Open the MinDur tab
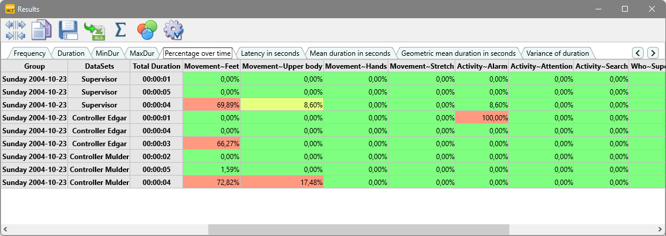This screenshot has height=236, width=666. click(x=107, y=53)
